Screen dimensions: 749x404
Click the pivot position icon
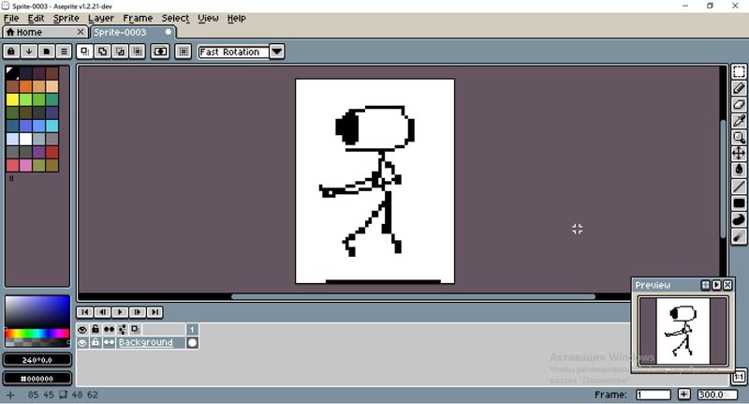[x=184, y=52]
